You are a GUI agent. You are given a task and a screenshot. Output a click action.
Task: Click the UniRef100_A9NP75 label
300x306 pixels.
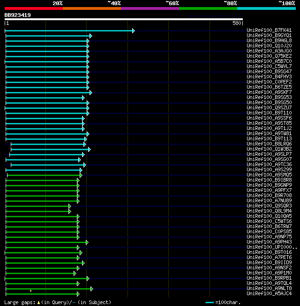pos(269,237)
